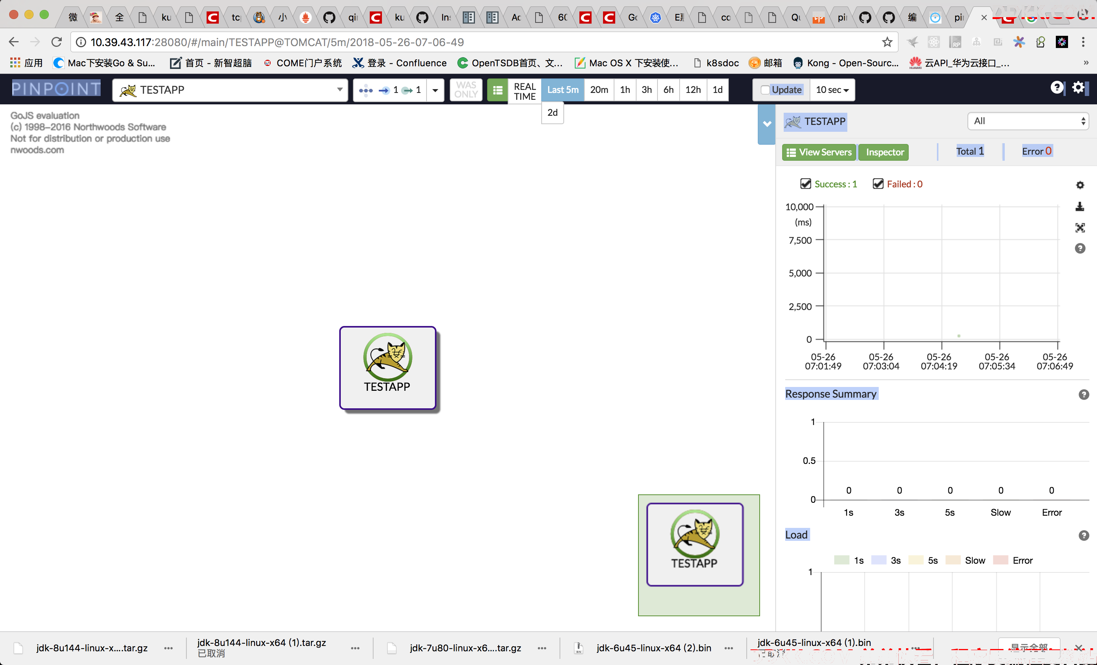Close the downloads bar
1097x665 pixels.
[1078, 647]
